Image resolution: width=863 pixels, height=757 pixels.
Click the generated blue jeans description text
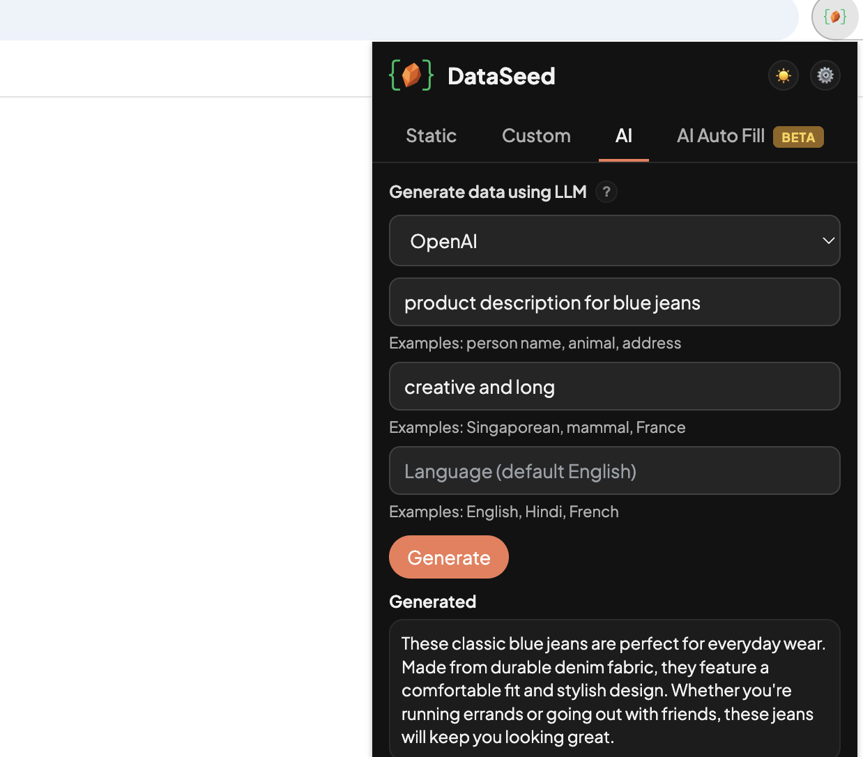coord(614,690)
